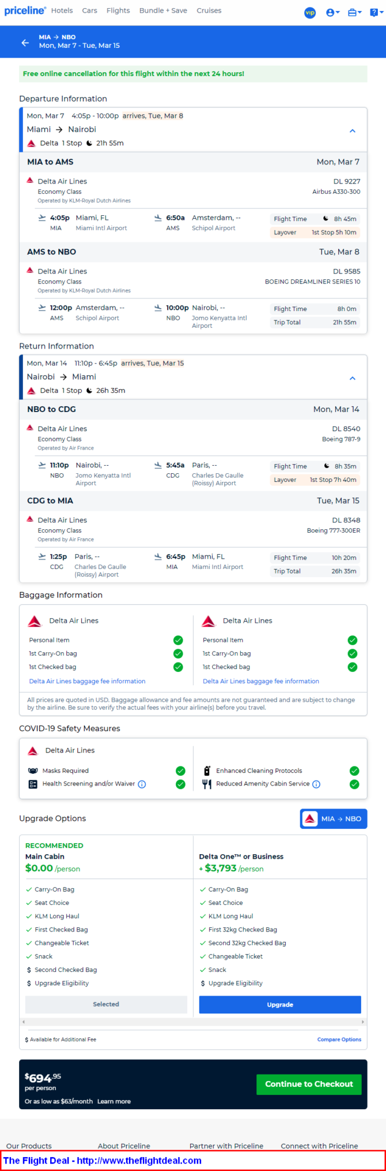Click the back arrow in blue header
This screenshot has width=386, height=1171.
[x=25, y=42]
